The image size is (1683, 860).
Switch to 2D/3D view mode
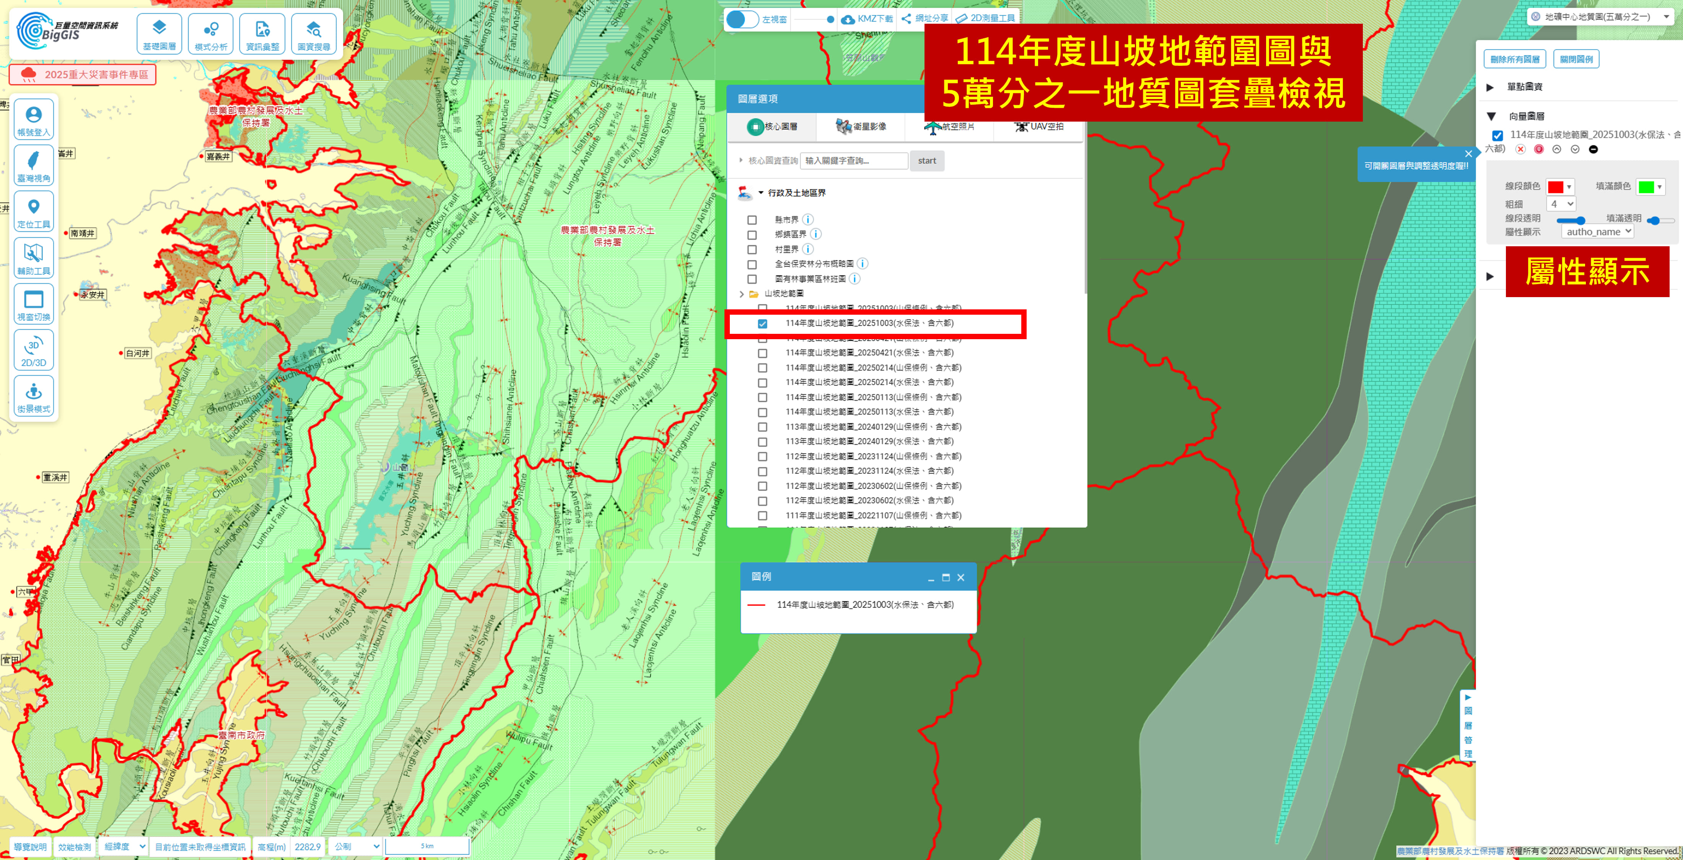point(33,351)
